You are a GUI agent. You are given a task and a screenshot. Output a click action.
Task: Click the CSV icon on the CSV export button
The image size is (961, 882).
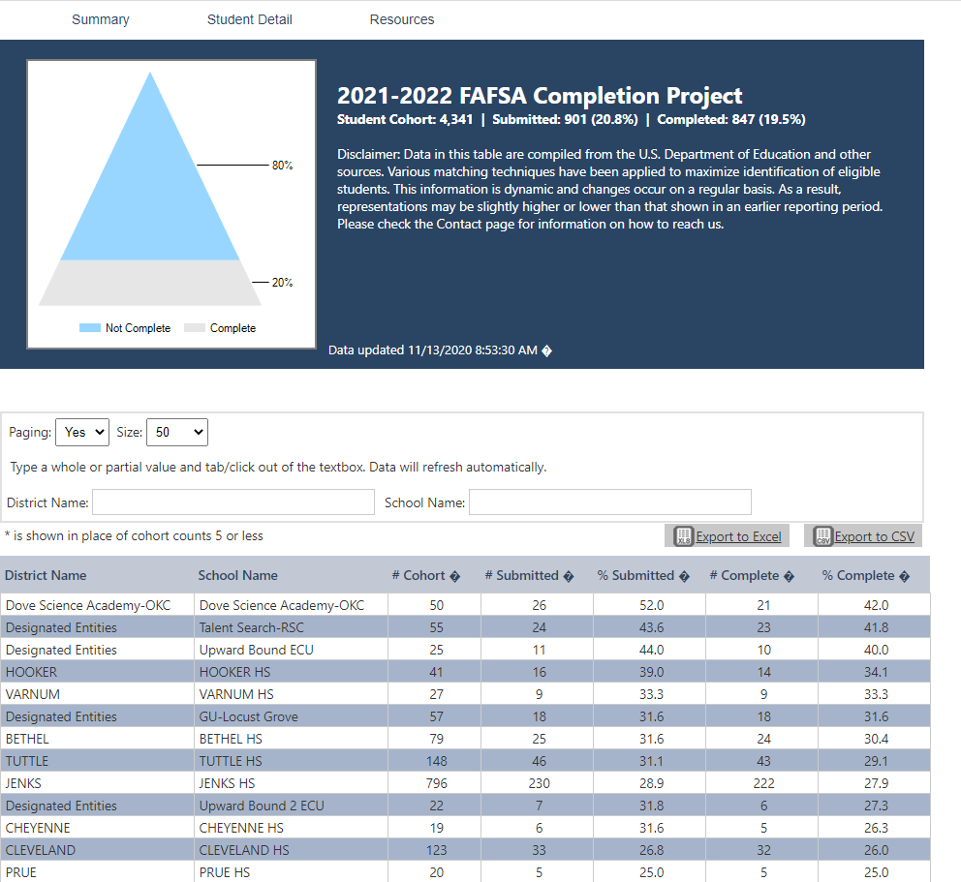(822, 536)
